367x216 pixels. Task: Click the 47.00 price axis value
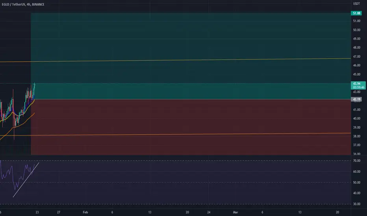[x=357, y=57]
